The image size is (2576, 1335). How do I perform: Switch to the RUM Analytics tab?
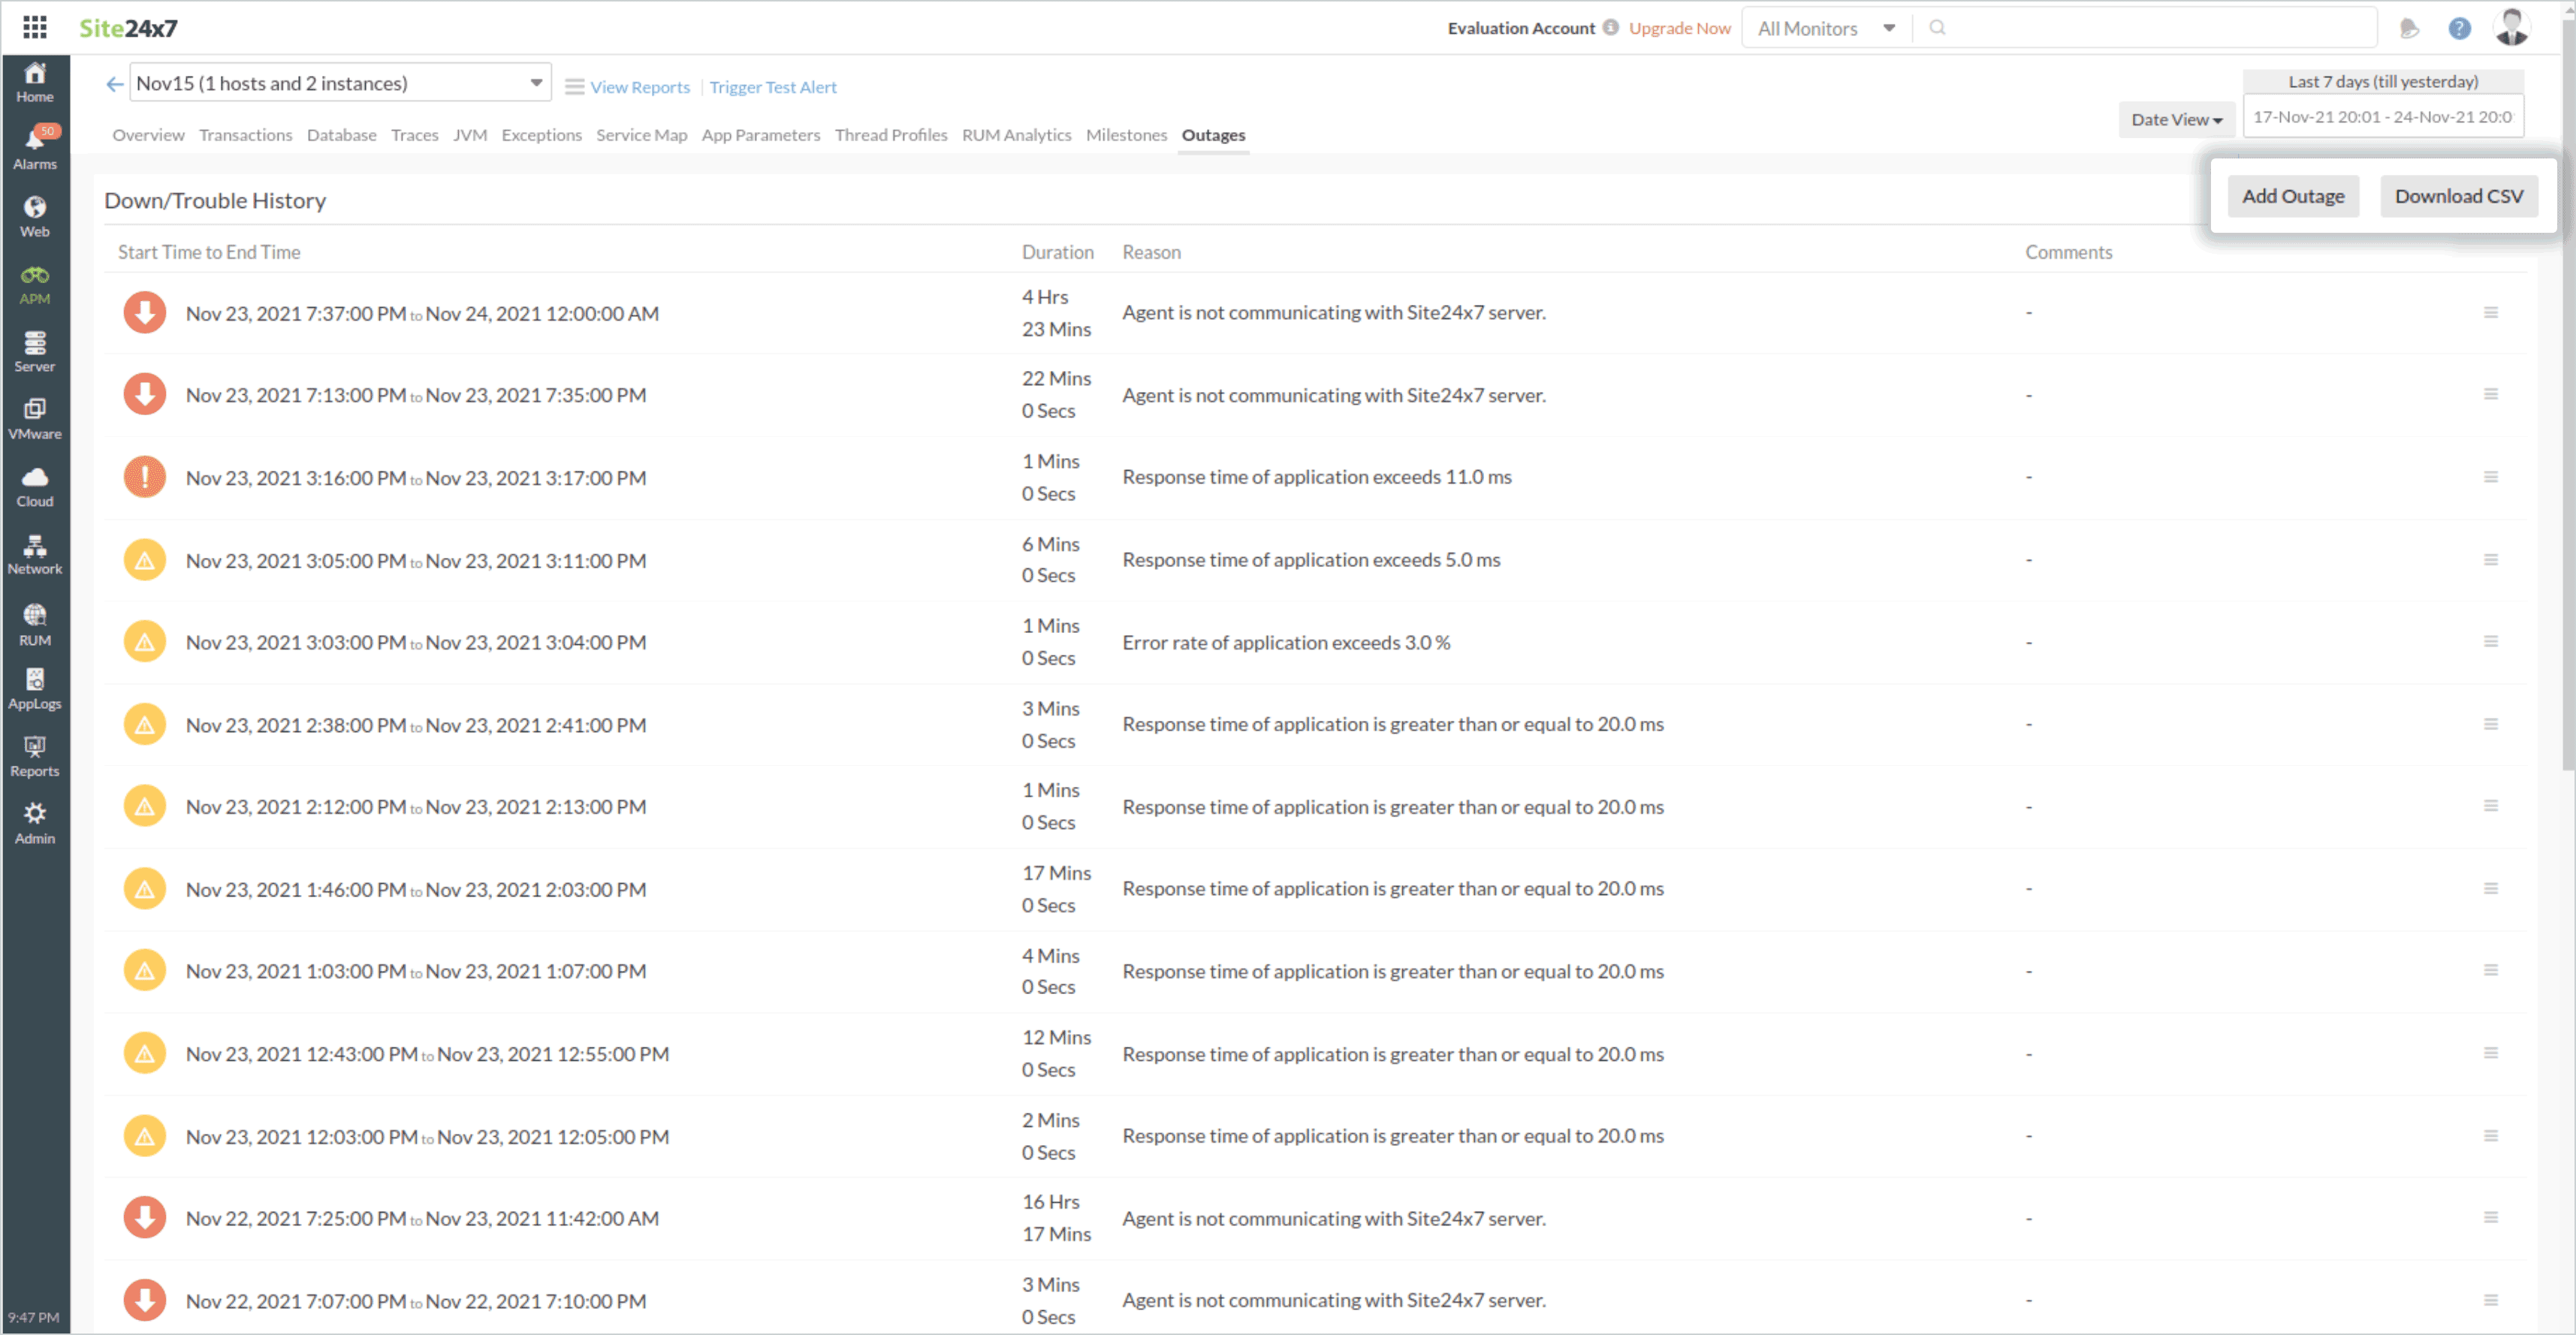1016,134
